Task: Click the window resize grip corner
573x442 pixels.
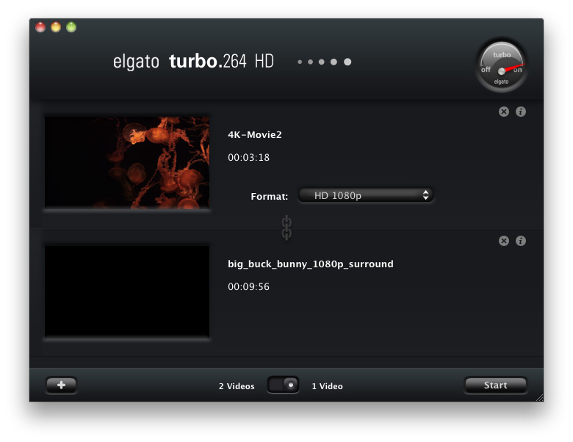Action: pyautogui.click(x=540, y=398)
